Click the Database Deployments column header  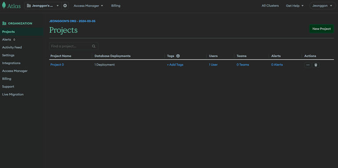[x=113, y=56]
